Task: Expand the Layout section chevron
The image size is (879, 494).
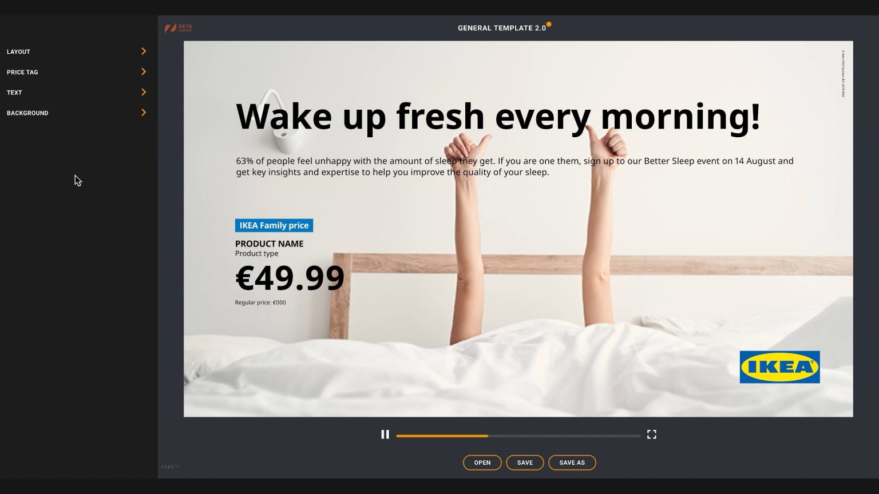Action: [x=144, y=51]
